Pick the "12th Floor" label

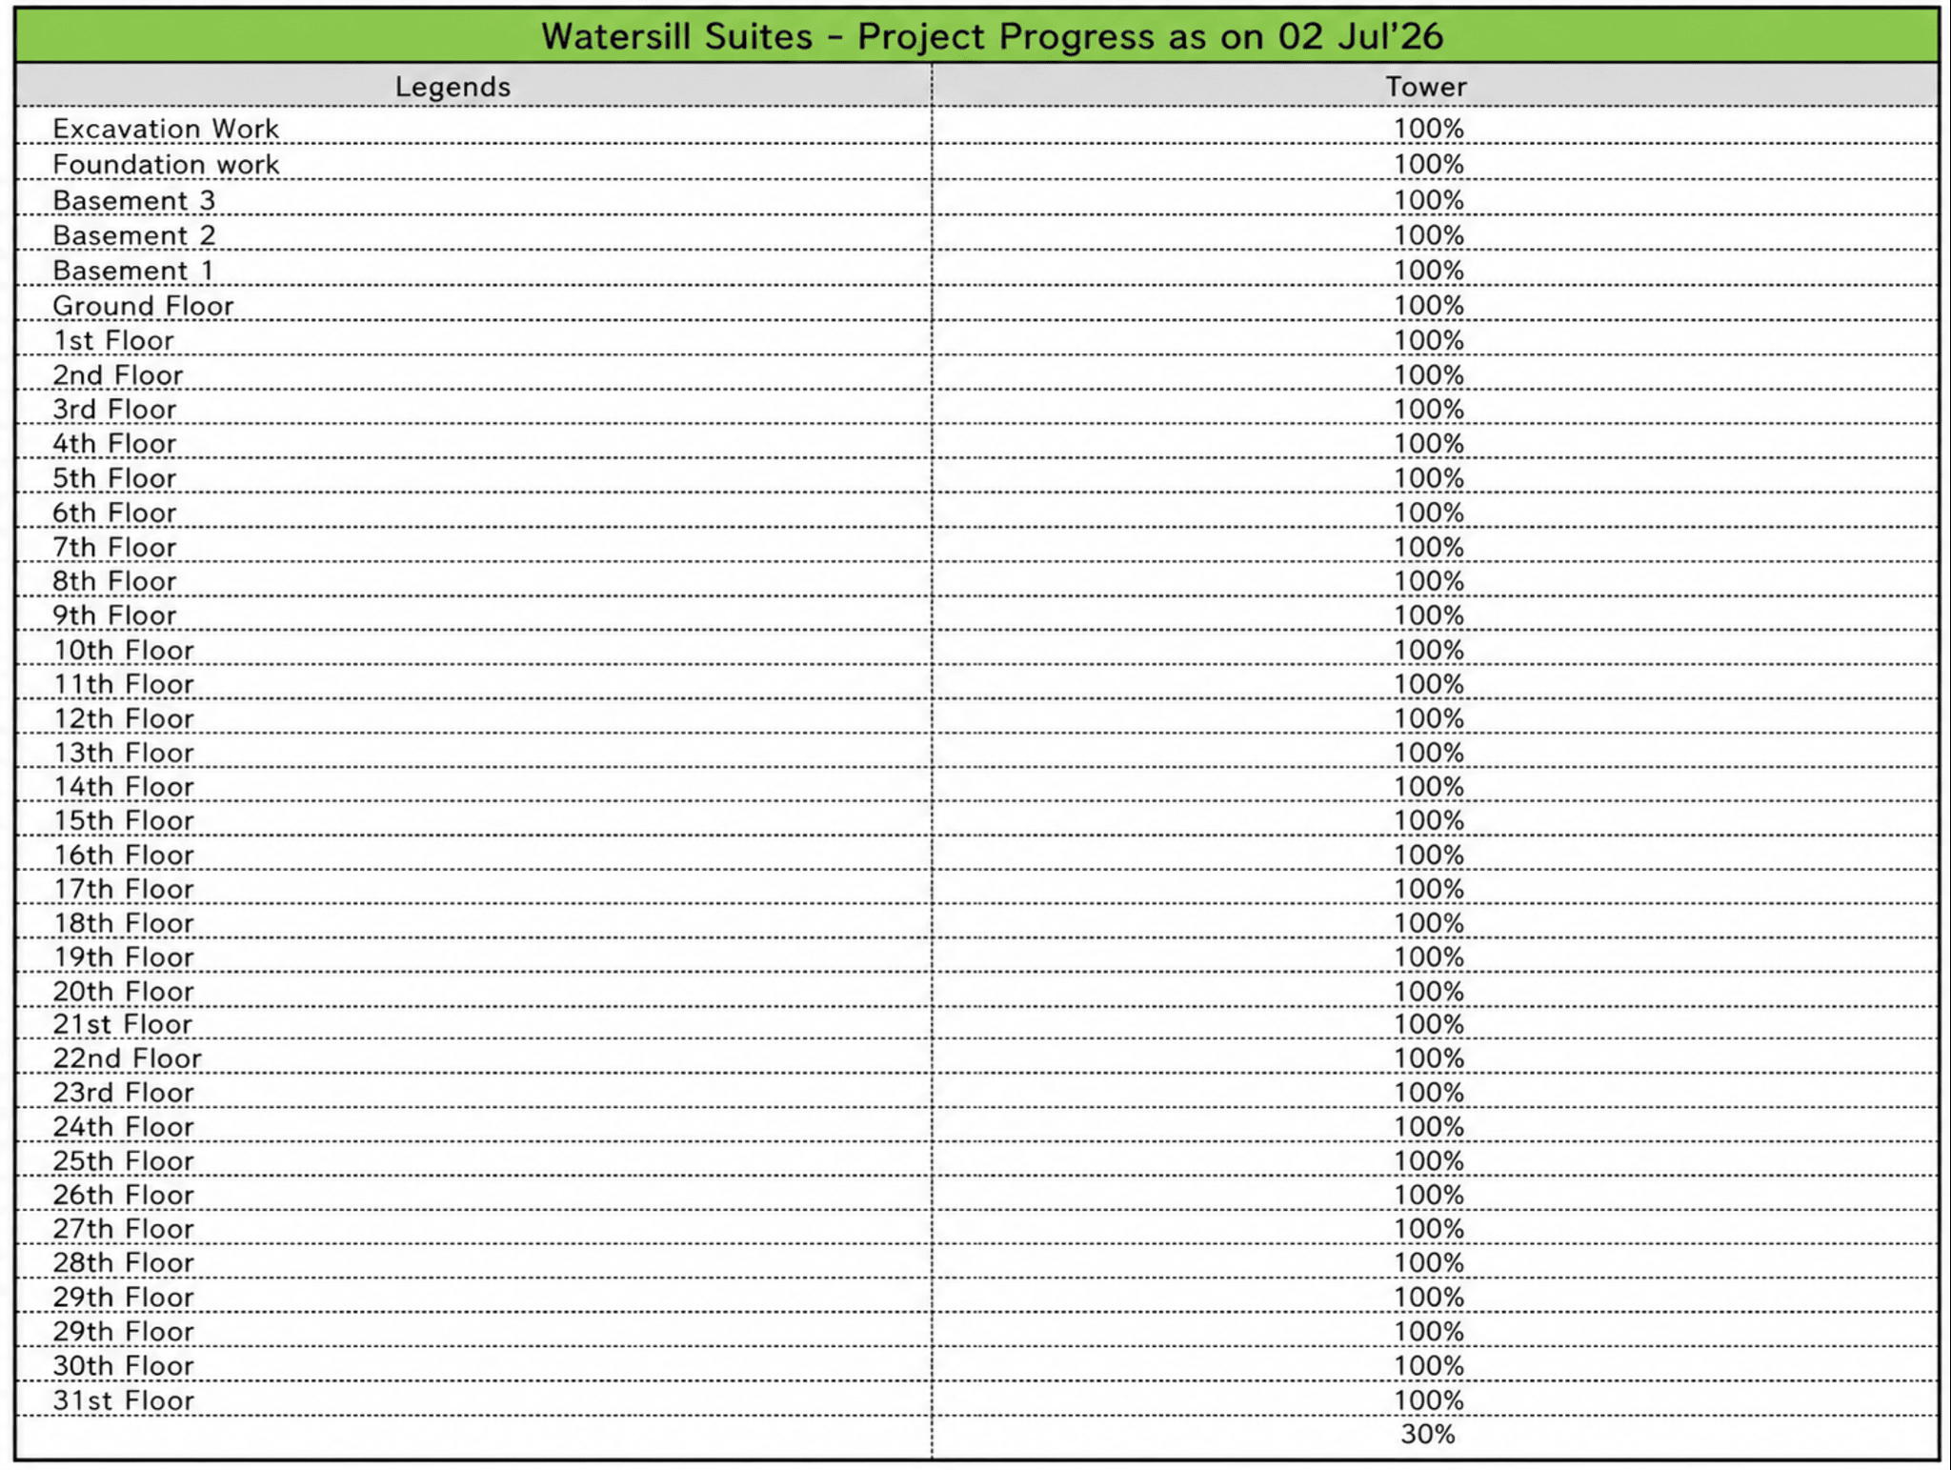pos(123,718)
